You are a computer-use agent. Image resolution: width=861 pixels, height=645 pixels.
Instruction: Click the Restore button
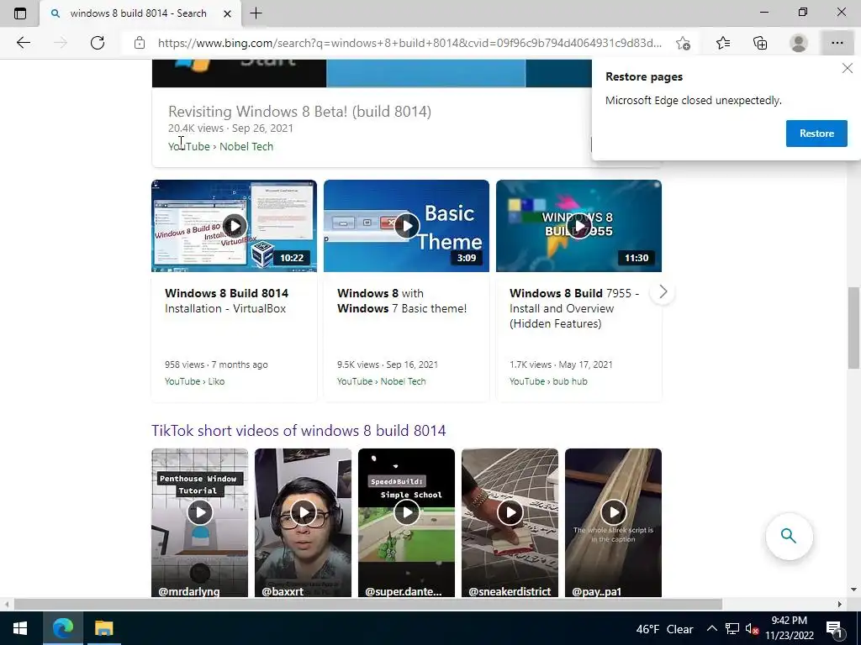coord(816,134)
